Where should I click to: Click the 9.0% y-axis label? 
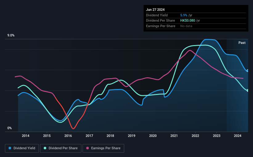[x=11, y=36]
